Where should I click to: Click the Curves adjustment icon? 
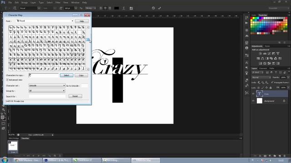(x=269, y=53)
